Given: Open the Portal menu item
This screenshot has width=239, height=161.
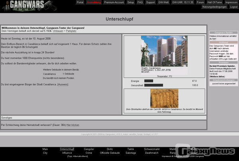Looking at the screenshot, I should (80, 2).
